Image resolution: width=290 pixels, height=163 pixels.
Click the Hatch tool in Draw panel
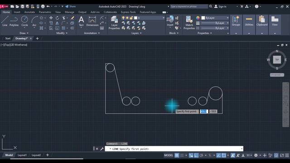pyautogui.click(x=41, y=28)
